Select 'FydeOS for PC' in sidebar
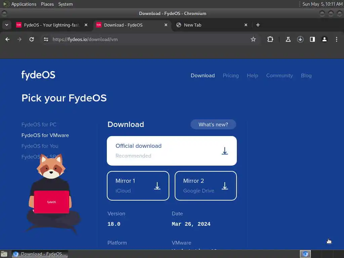 (39, 124)
